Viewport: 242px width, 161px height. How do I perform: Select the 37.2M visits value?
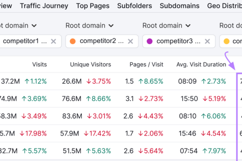coord(10,81)
